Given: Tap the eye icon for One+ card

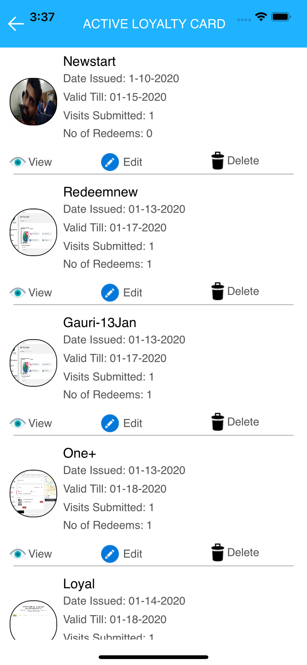Looking at the screenshot, I should point(18,554).
